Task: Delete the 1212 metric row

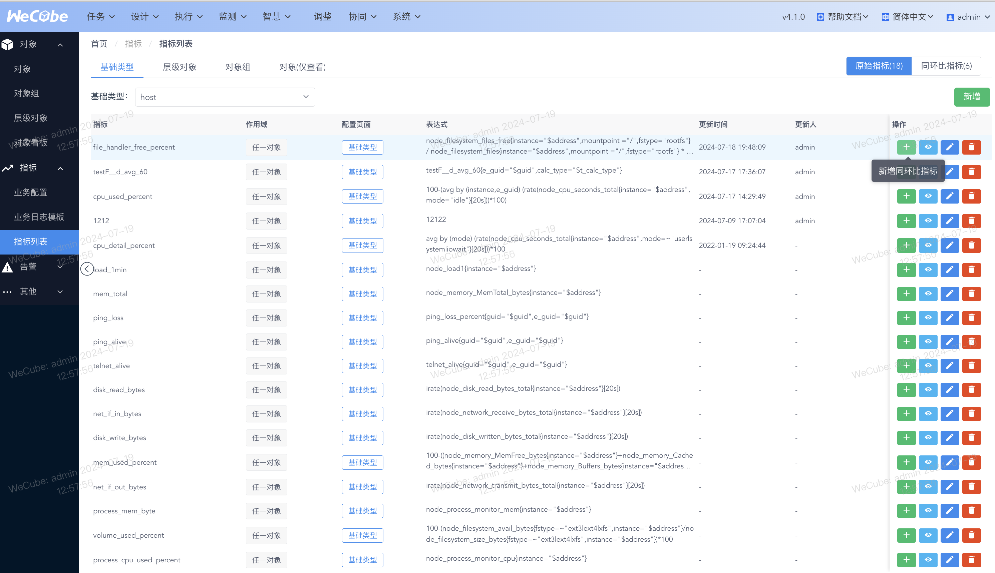Action: pyautogui.click(x=971, y=221)
